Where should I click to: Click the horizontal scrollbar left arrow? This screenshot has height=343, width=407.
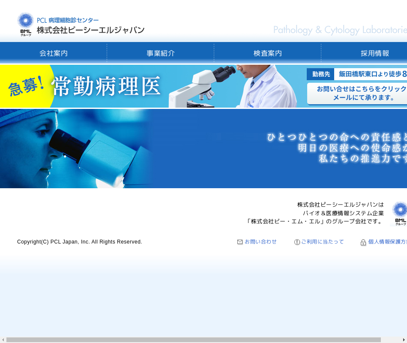[x=3, y=340]
